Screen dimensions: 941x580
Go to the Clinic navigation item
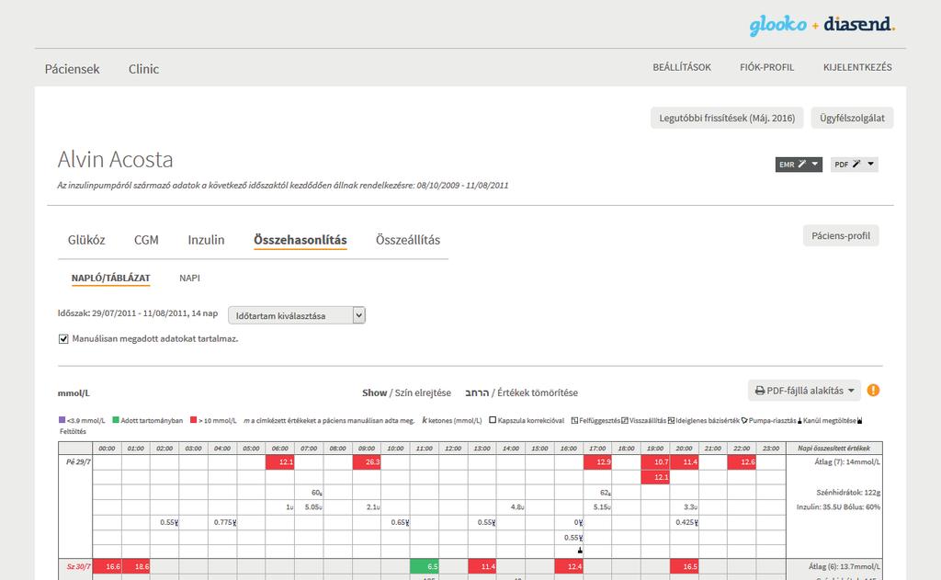click(x=143, y=69)
